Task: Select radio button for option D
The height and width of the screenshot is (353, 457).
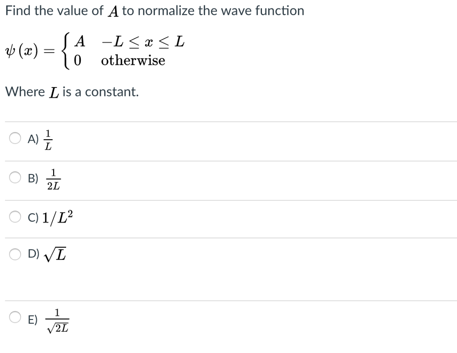Action: point(15,253)
